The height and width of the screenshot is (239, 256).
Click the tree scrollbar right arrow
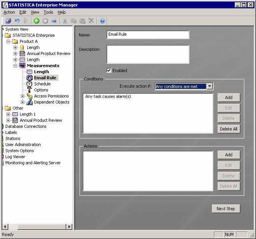[69, 226]
